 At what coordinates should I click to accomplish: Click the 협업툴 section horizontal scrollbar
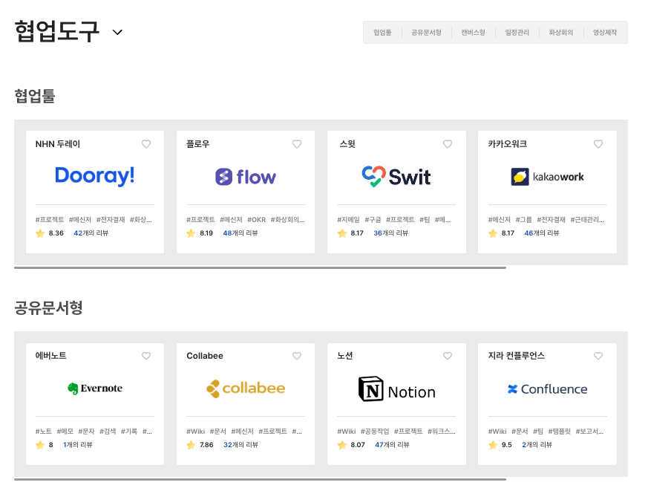click(x=260, y=267)
